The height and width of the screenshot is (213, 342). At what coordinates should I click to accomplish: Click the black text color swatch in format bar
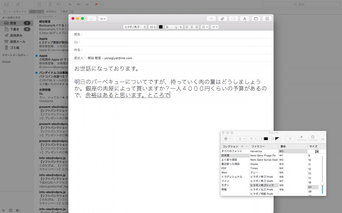(161, 27)
